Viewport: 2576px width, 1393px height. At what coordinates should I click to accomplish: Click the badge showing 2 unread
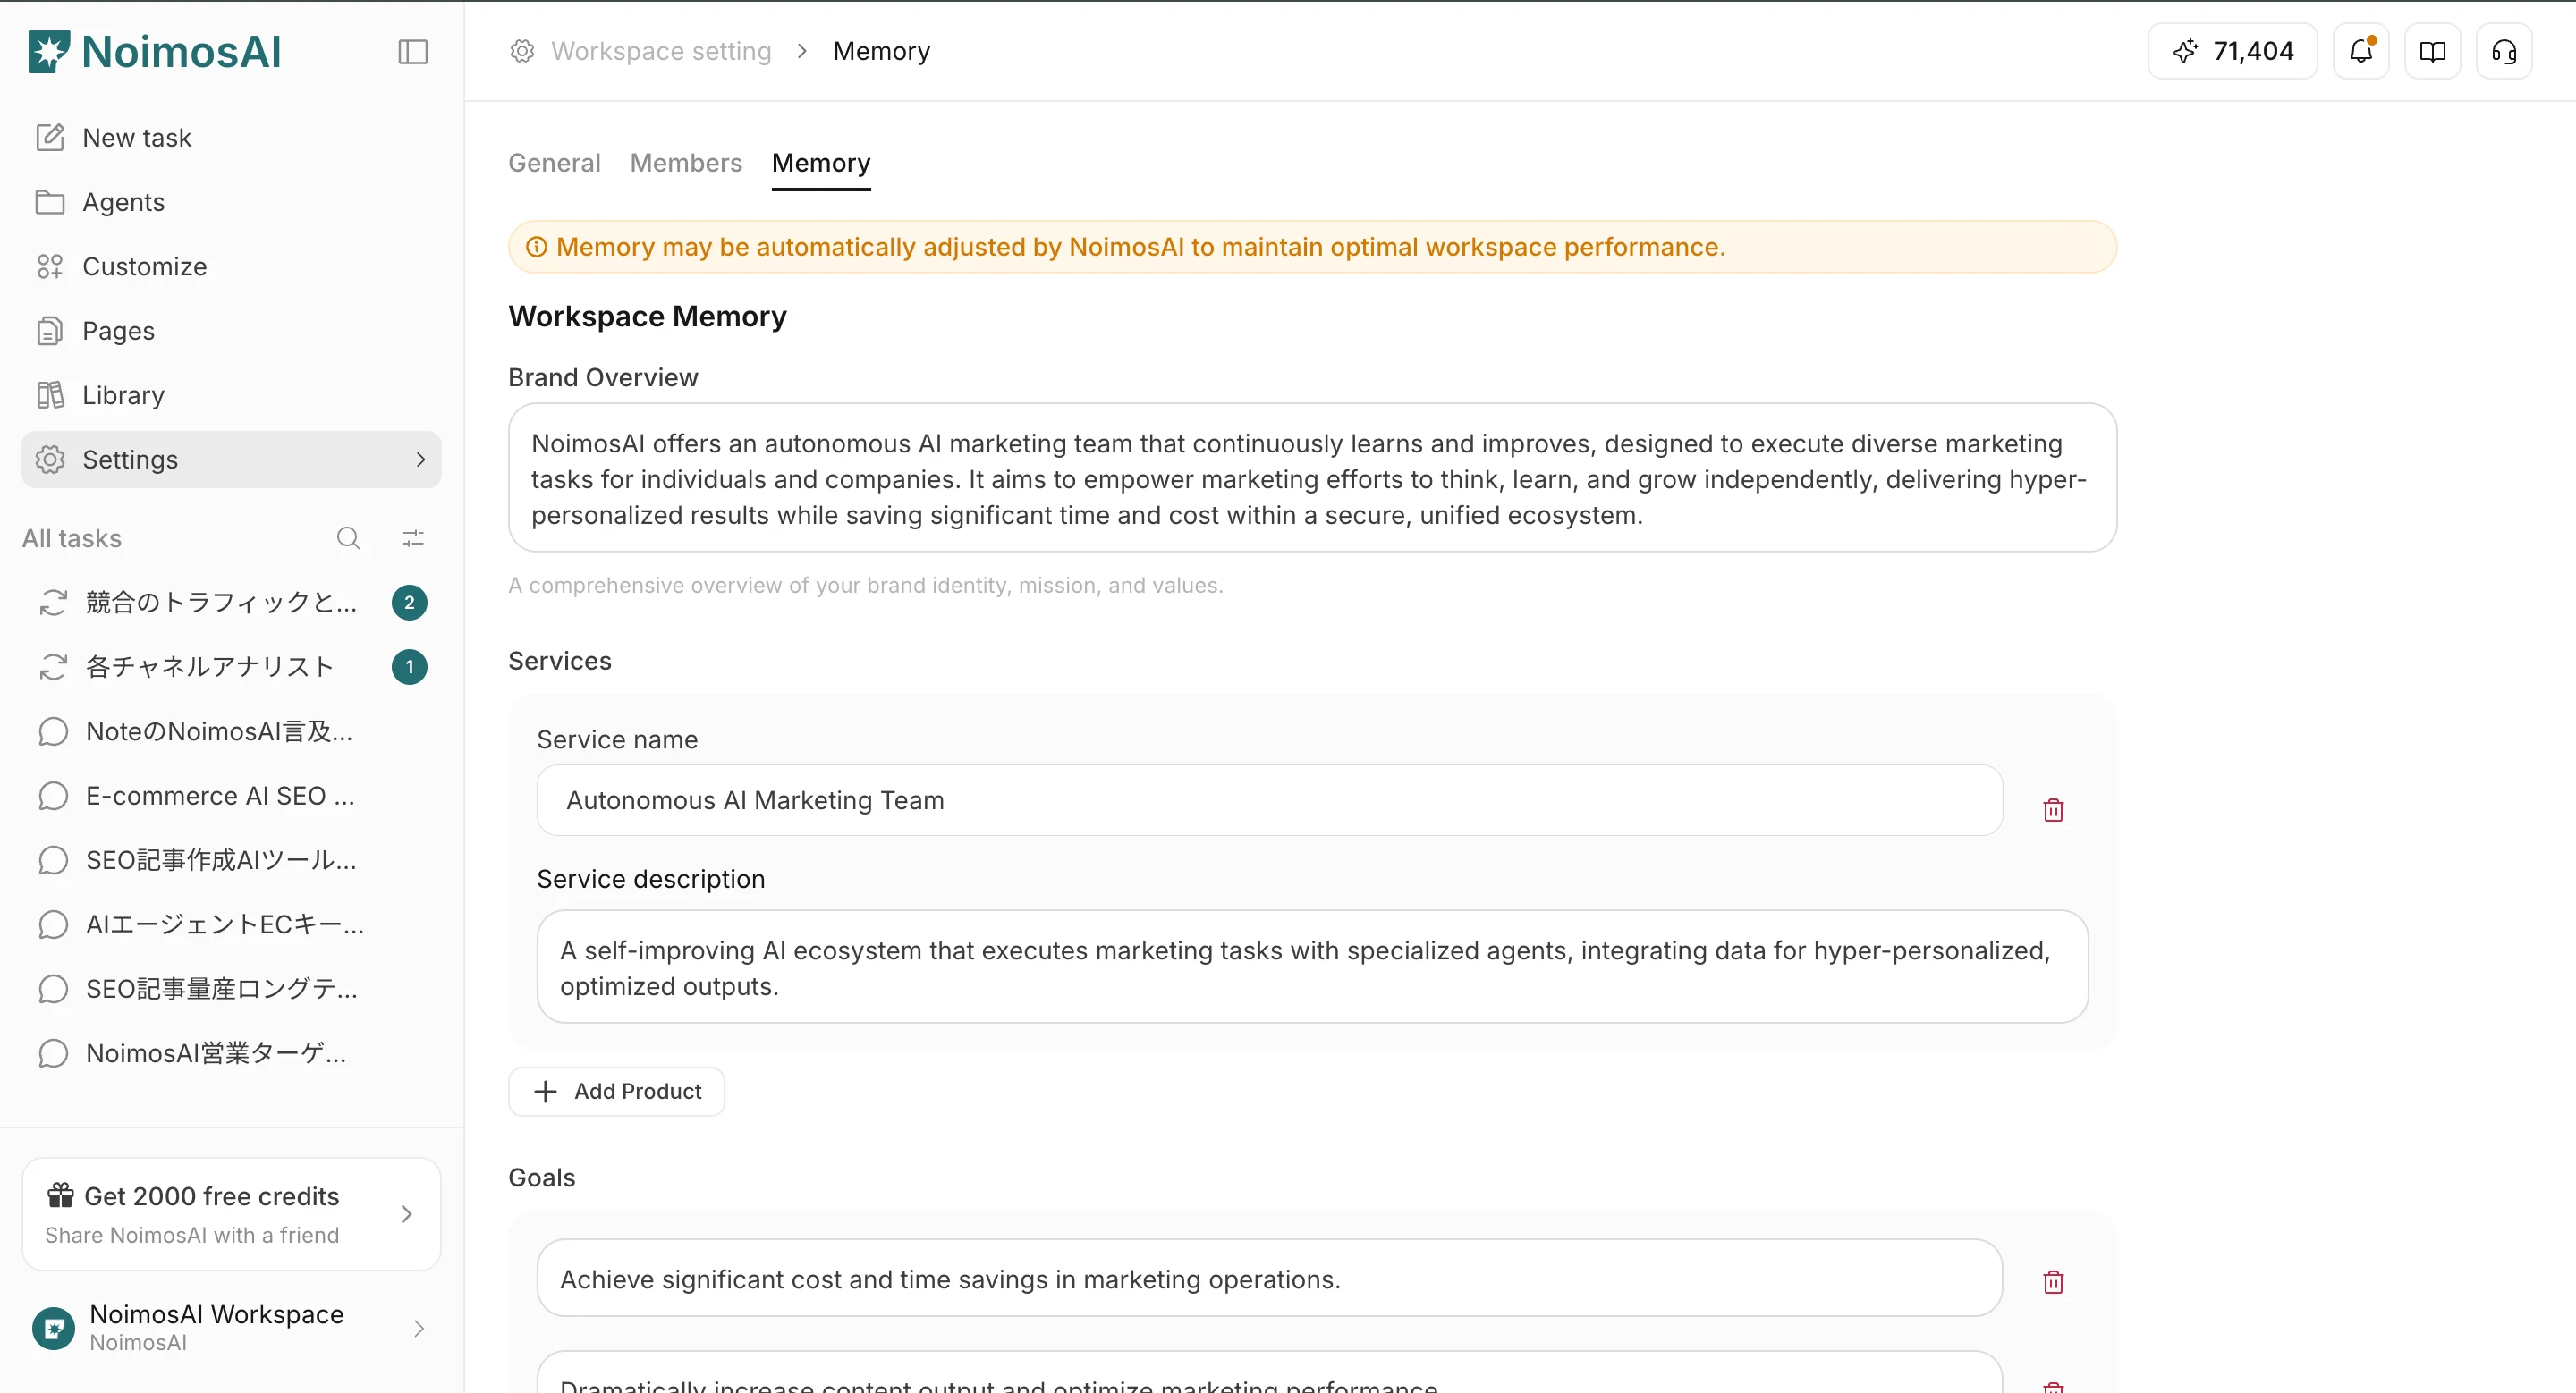[409, 603]
